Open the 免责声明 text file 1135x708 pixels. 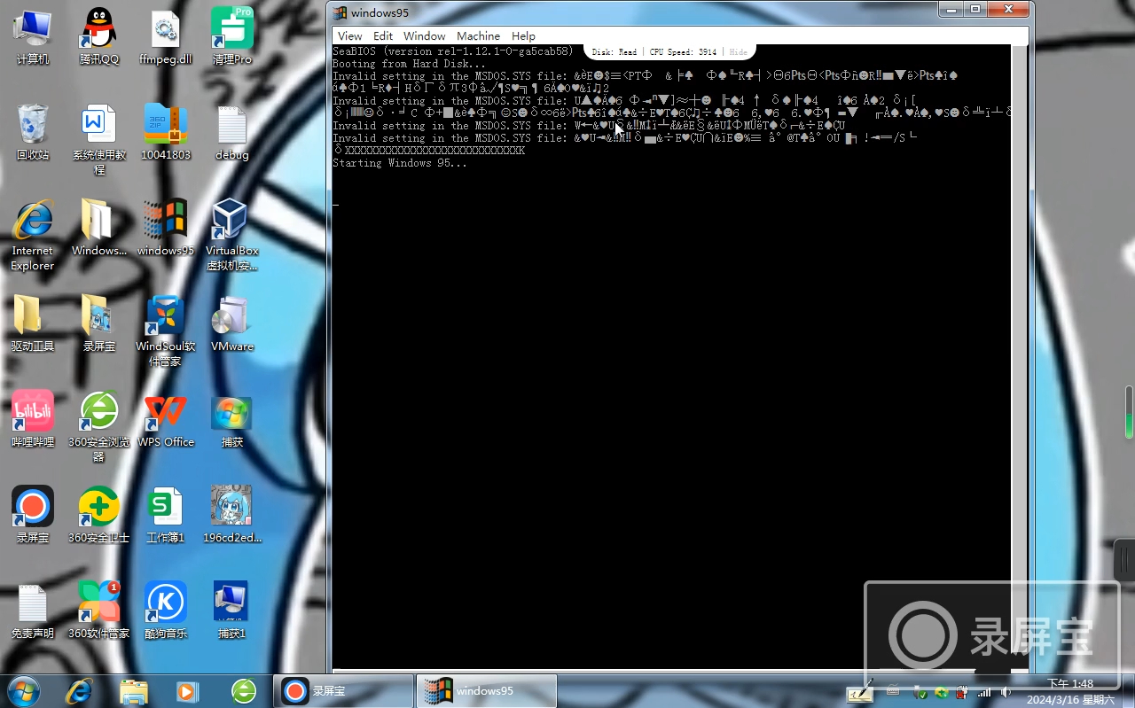pos(33,611)
